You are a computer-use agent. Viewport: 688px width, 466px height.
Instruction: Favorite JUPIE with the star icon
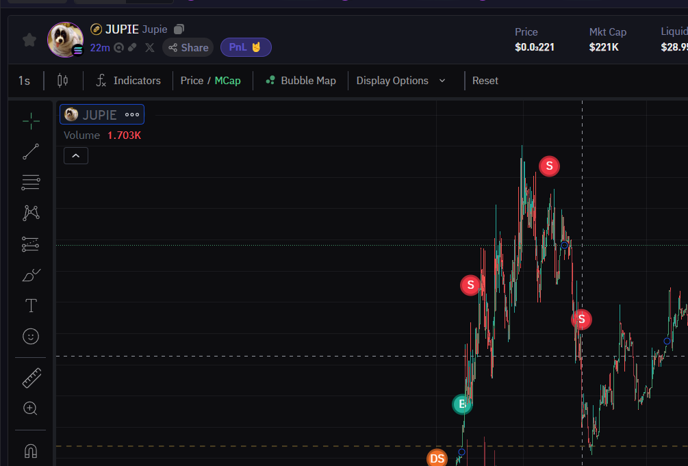pos(29,40)
